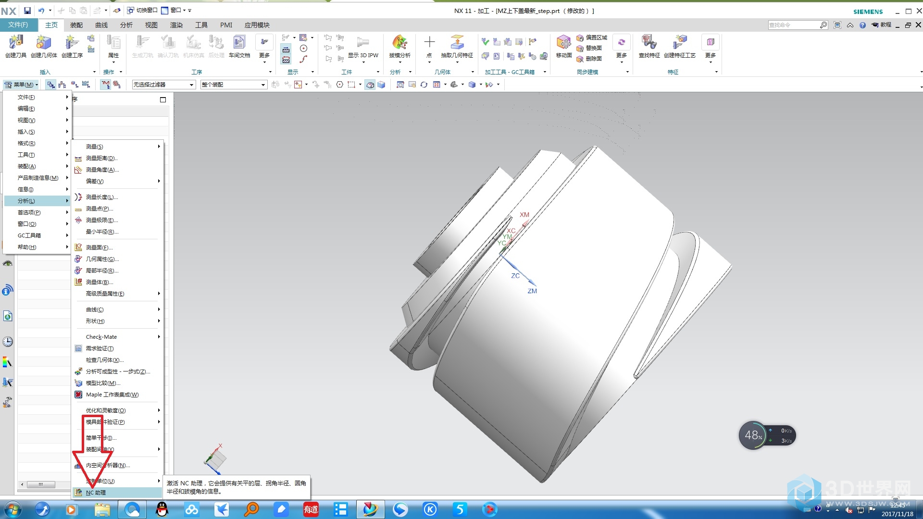This screenshot has height=519, width=923.
Task: Click 测量距离 (Measure Distance) menu entry
Action: (x=118, y=158)
